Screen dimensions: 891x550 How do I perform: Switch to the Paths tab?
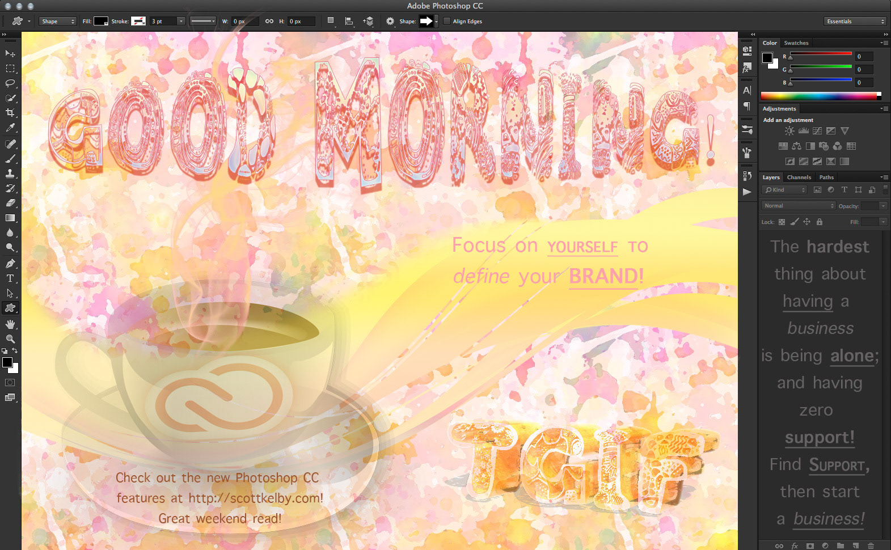pyautogui.click(x=826, y=177)
